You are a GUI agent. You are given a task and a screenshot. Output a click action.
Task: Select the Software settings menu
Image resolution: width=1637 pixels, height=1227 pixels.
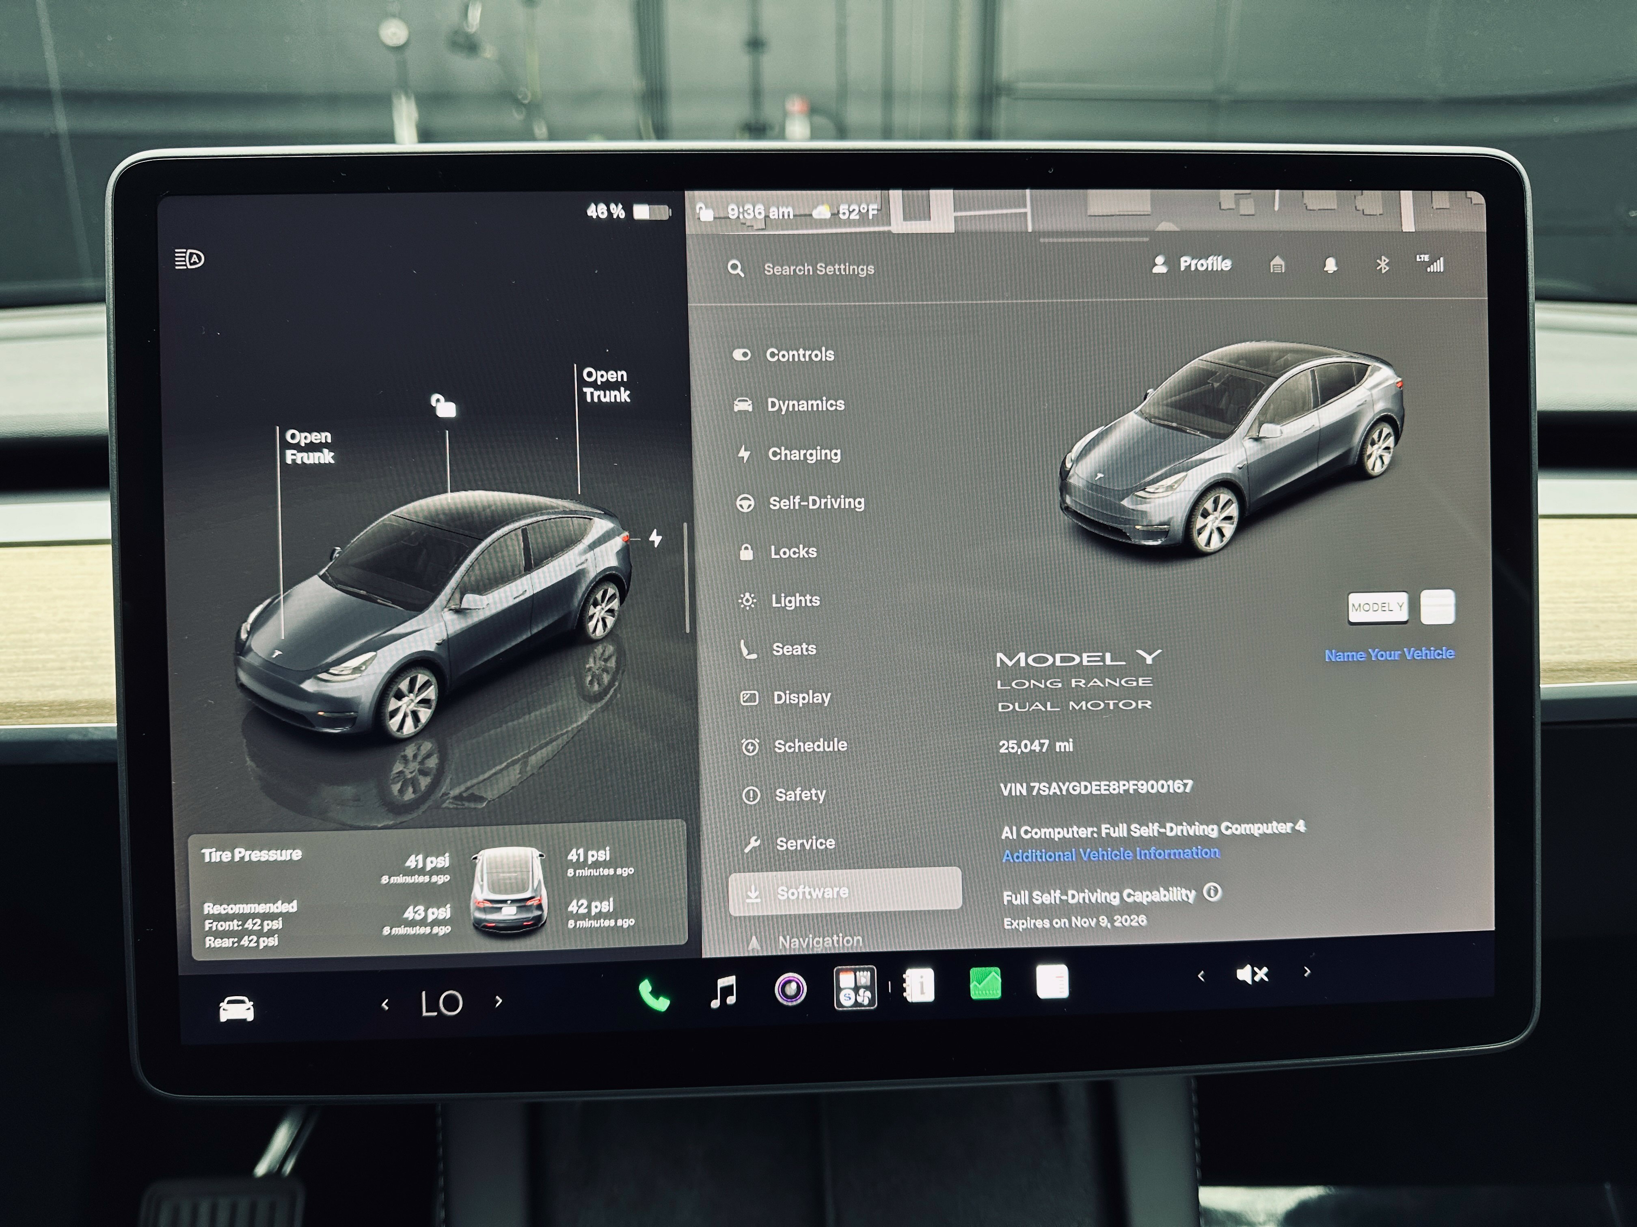(x=845, y=891)
